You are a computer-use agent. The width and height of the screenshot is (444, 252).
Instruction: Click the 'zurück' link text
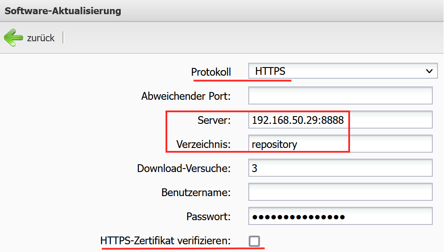click(41, 38)
